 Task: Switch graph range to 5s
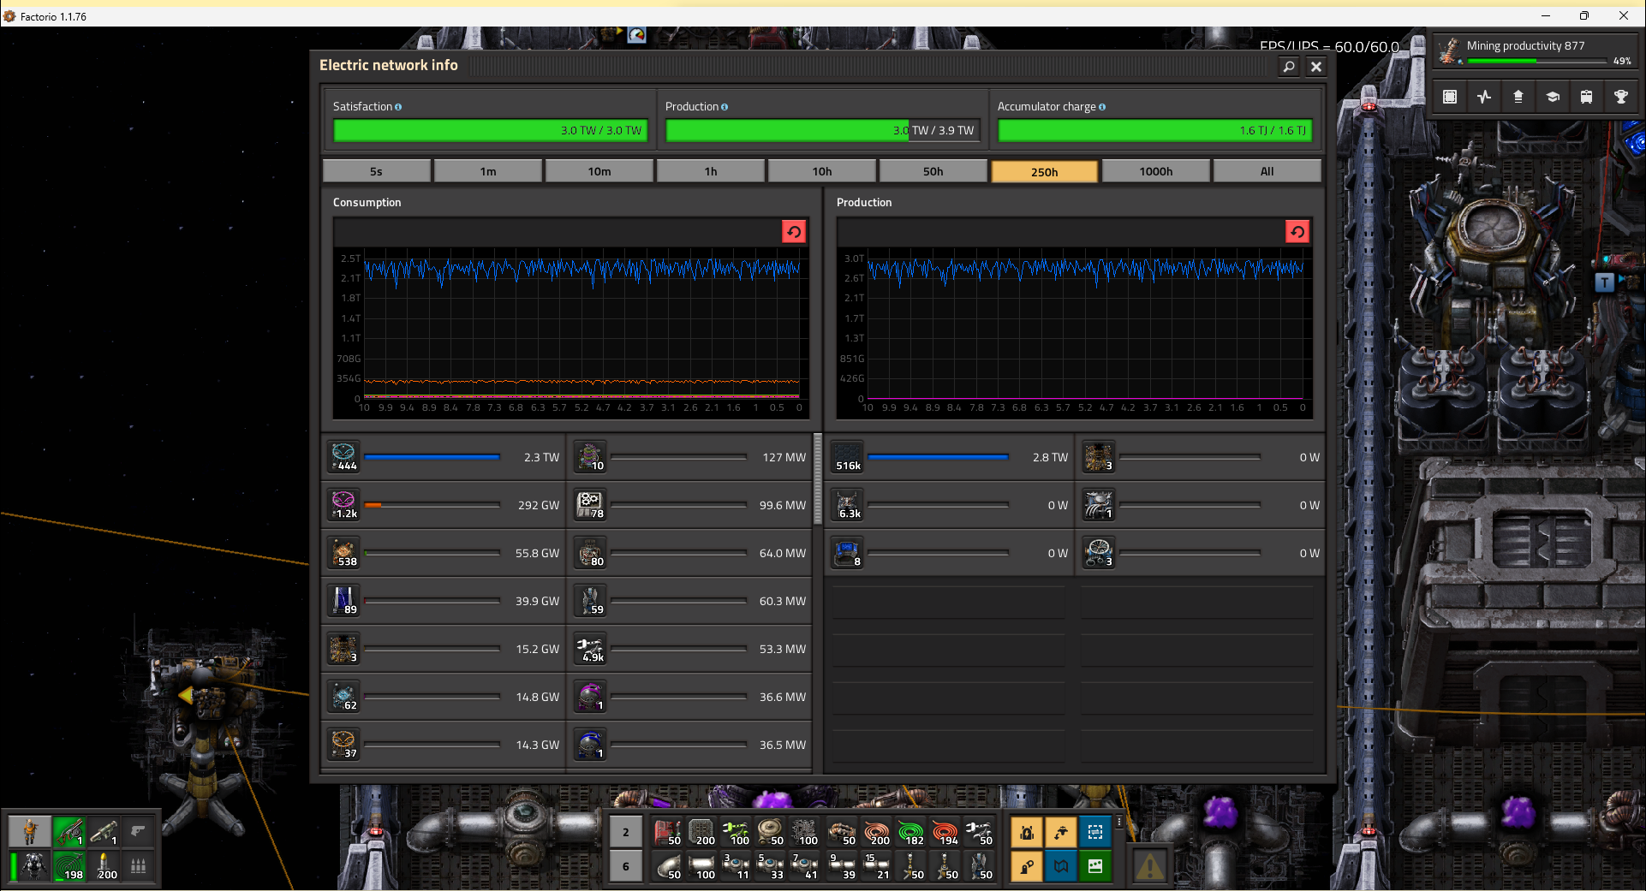(x=377, y=171)
